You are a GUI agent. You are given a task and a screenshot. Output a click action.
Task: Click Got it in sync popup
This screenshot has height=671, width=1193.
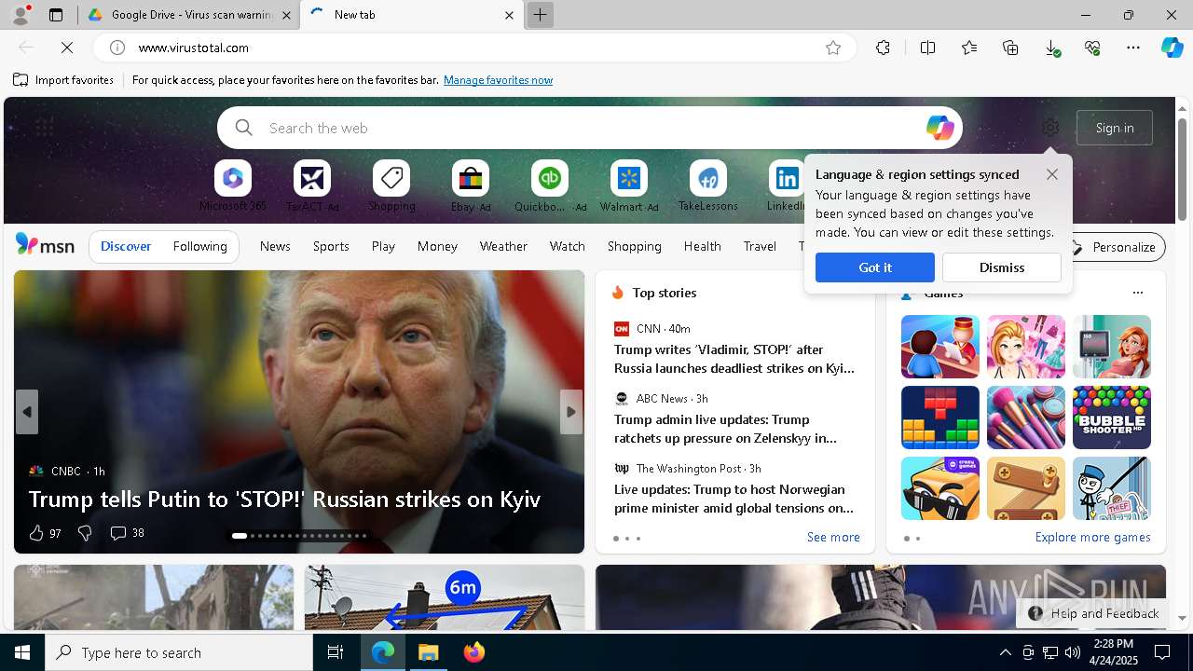874,267
